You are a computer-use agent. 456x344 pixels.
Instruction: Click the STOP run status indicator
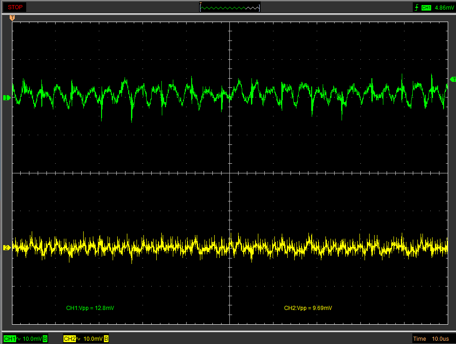(15, 7)
